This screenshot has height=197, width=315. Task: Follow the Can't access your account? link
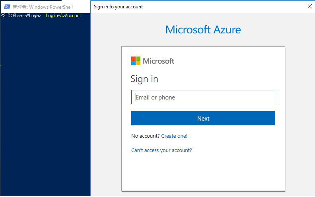pos(161,150)
